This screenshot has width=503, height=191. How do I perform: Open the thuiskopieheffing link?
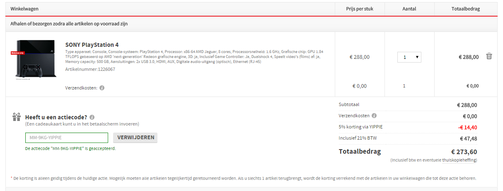point(459,160)
